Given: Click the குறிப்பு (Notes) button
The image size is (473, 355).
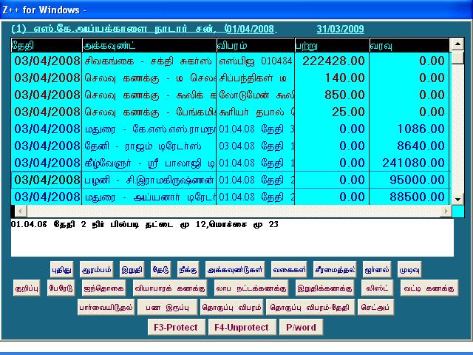Looking at the screenshot, I should (27, 288).
